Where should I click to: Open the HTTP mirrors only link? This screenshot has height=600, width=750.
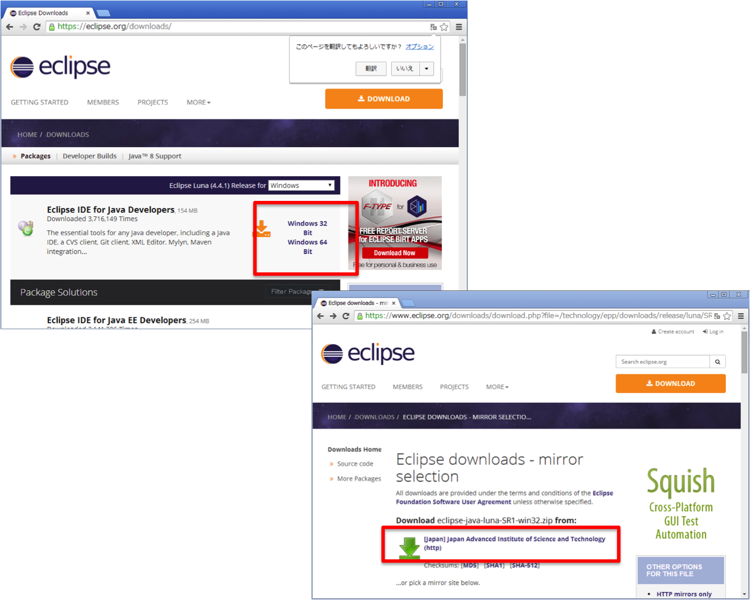(684, 594)
